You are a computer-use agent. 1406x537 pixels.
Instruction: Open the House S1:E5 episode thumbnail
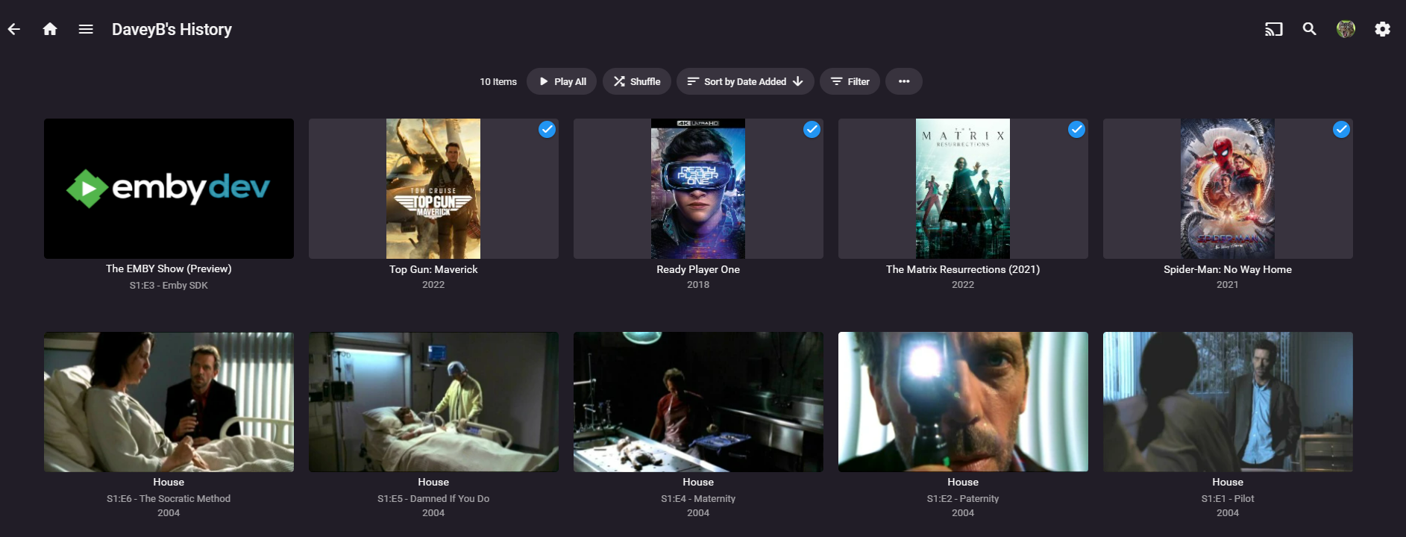coord(433,402)
